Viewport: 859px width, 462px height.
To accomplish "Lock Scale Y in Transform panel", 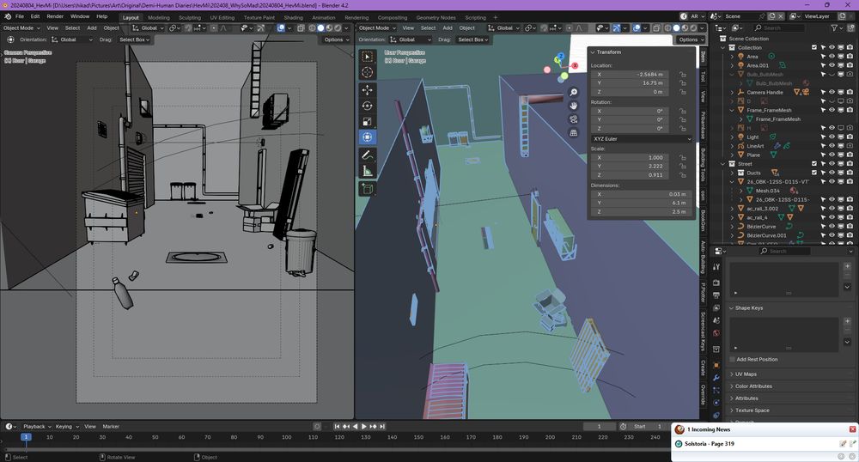I will 683,167.
